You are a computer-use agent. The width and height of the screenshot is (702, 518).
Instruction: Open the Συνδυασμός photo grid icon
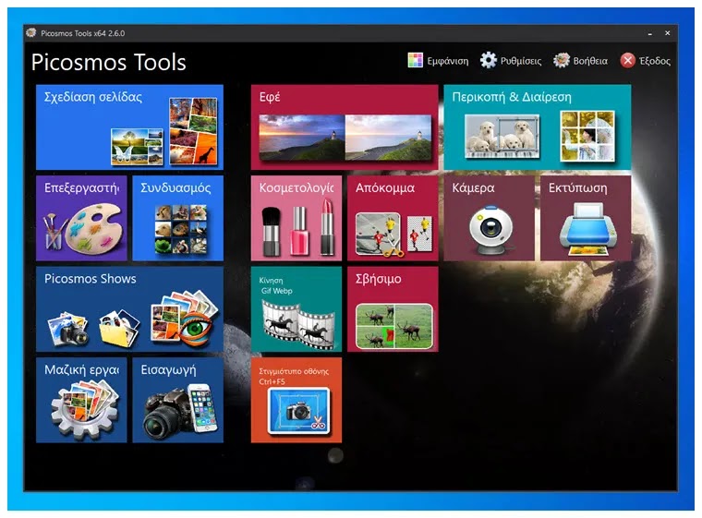coord(181,229)
